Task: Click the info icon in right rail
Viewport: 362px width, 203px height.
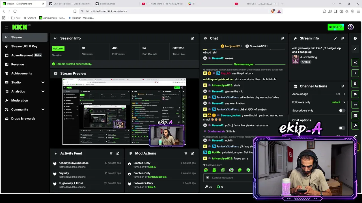Action: 355,38
